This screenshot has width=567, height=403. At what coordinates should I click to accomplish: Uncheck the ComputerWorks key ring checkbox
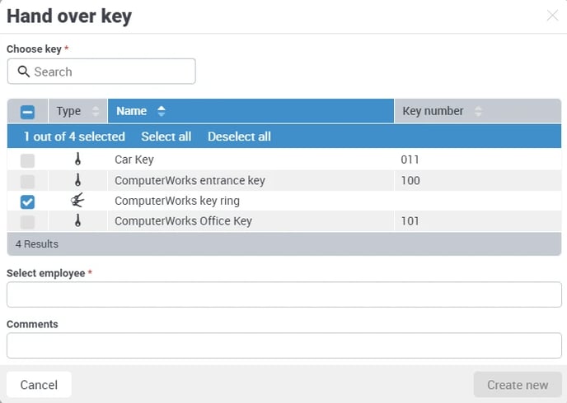coord(27,202)
